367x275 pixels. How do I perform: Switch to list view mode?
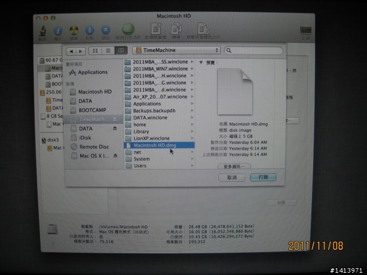tap(108, 51)
